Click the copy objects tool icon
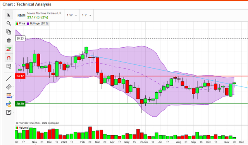Image resolution: width=248 pixels, height=145 pixels. 9,32
